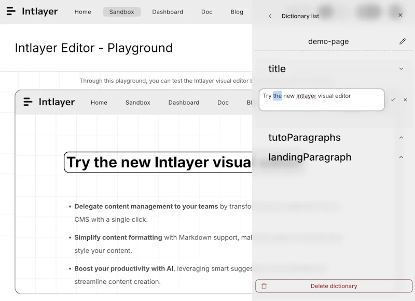Click the Dictionary list back label
The width and height of the screenshot is (415, 301).
pyautogui.click(x=300, y=16)
